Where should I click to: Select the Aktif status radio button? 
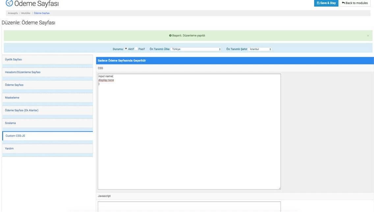tap(126, 49)
